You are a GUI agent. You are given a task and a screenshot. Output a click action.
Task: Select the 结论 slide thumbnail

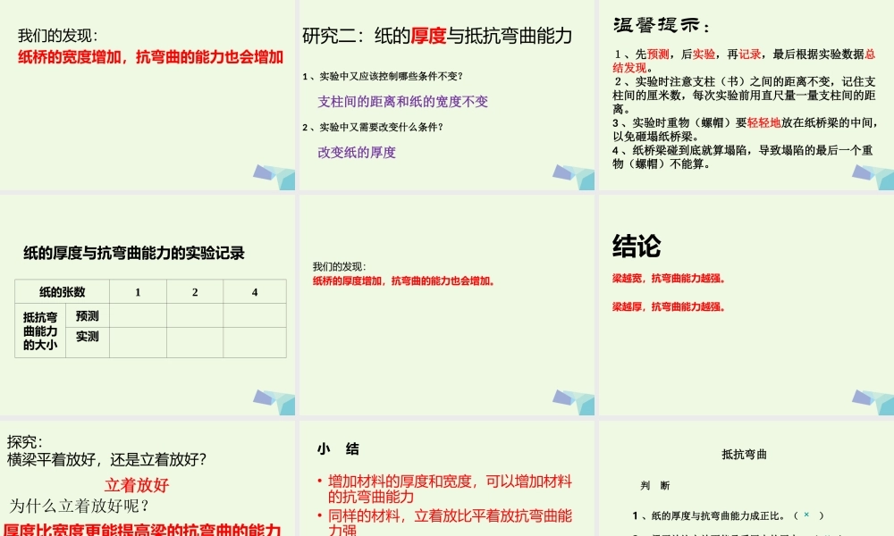coord(746,306)
